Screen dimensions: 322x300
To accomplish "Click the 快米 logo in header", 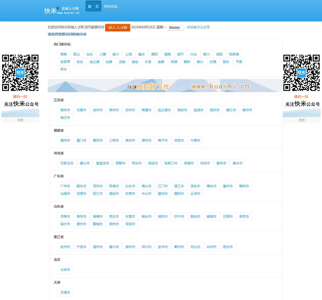I will pyautogui.click(x=62, y=11).
